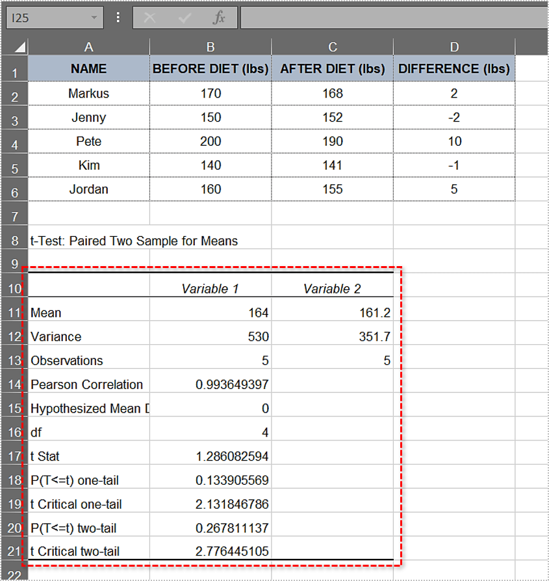The image size is (549, 581).
Task: Click Pete's difference value 10
Action: coord(454,141)
